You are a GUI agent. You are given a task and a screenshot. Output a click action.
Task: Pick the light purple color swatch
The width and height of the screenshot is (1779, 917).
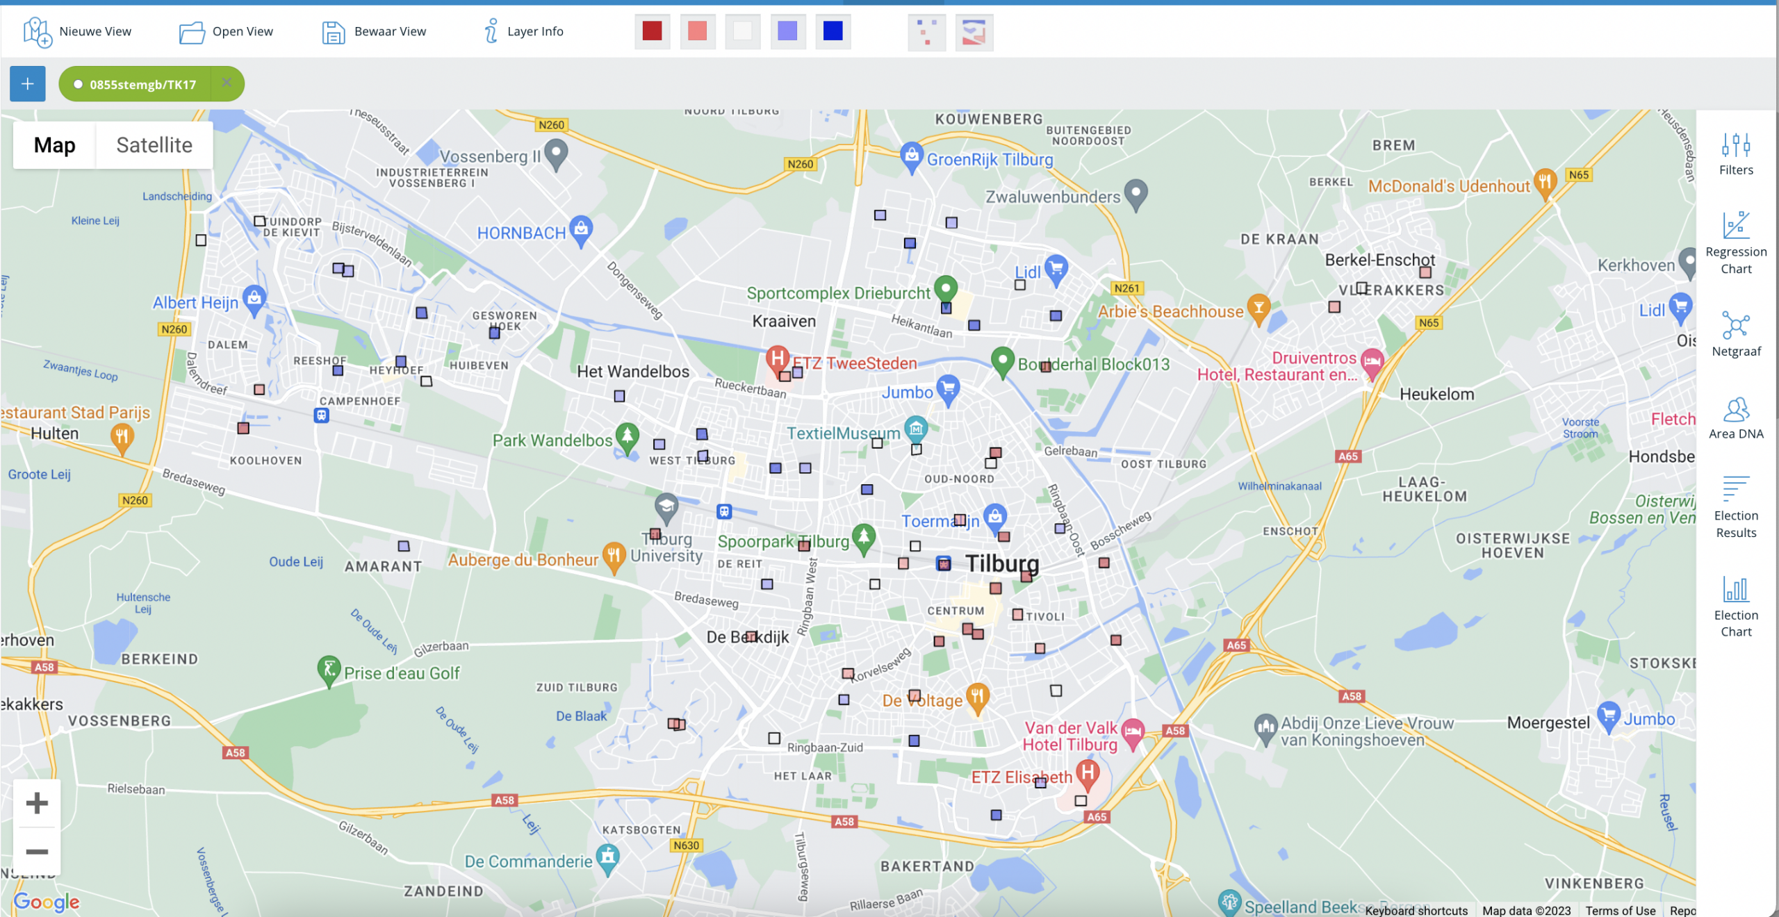pos(787,31)
